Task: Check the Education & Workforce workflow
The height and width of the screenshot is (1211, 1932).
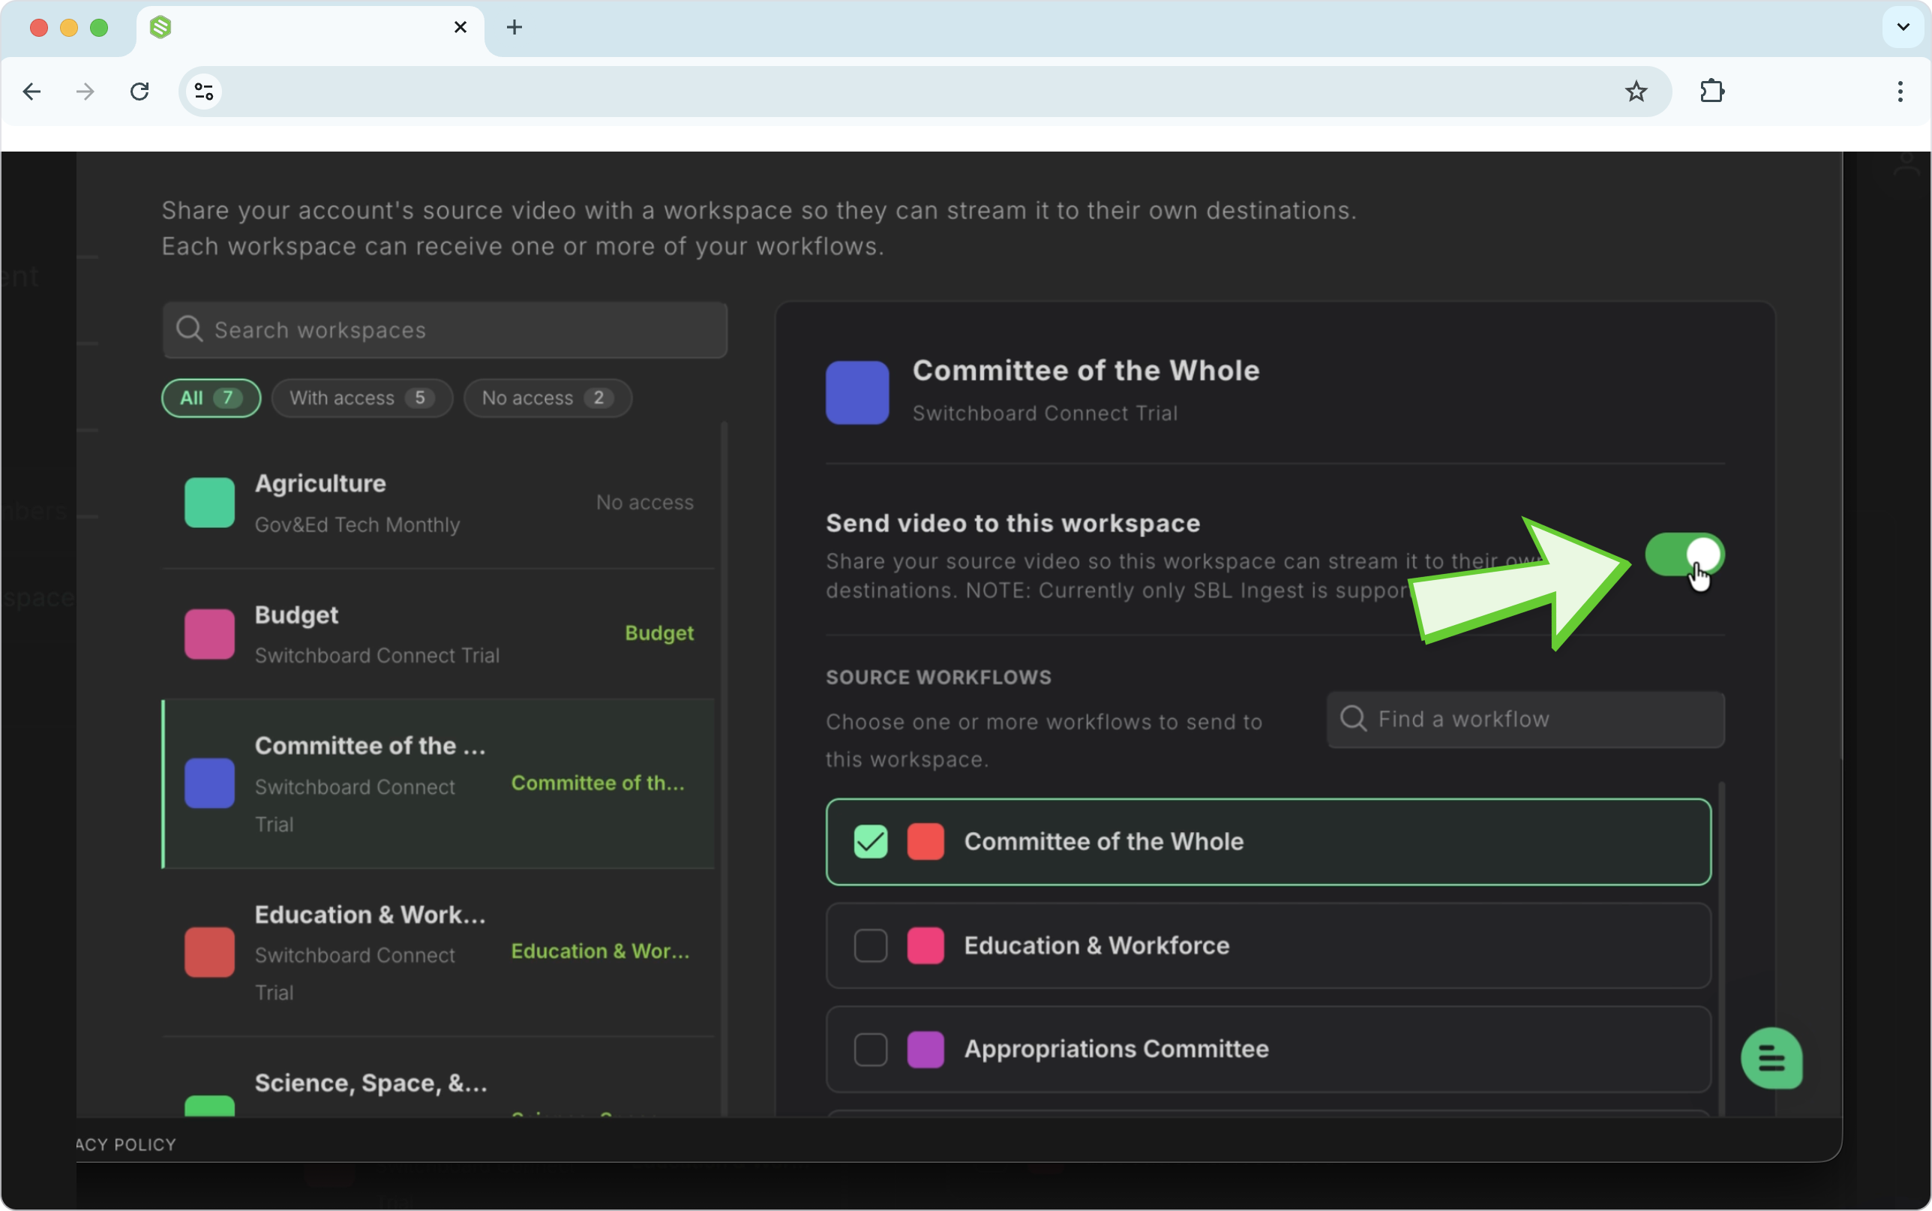Action: point(871,945)
